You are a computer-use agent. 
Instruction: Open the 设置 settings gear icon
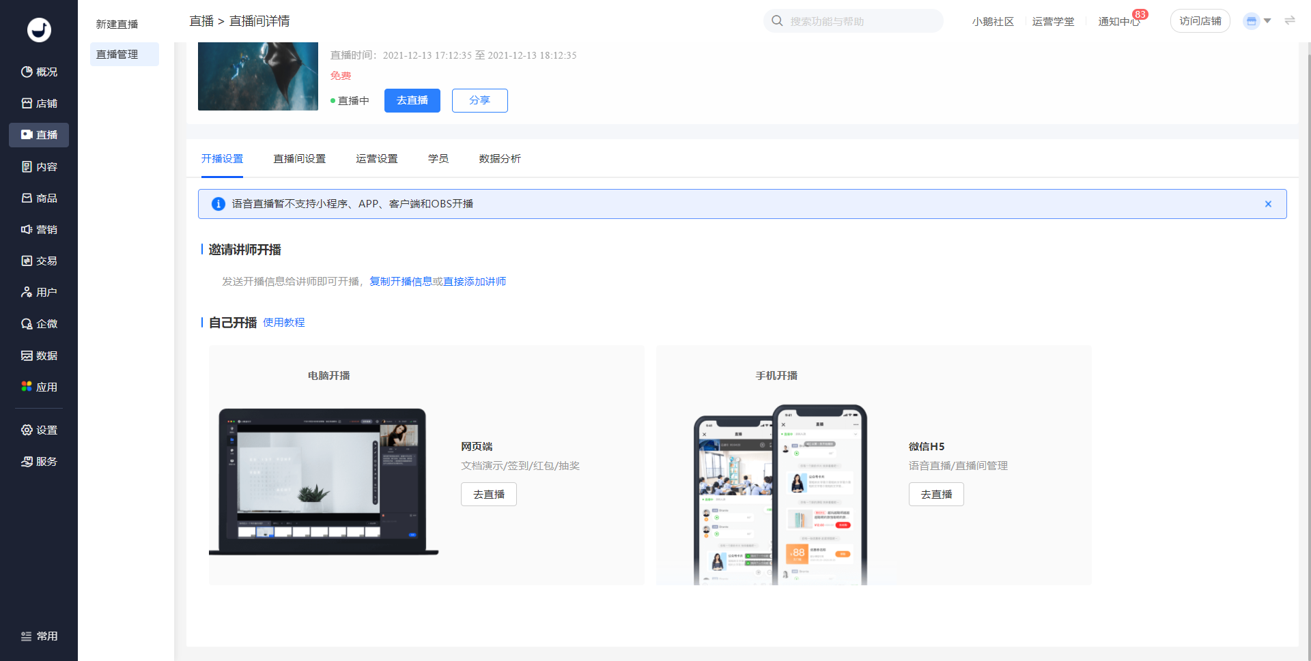(27, 430)
